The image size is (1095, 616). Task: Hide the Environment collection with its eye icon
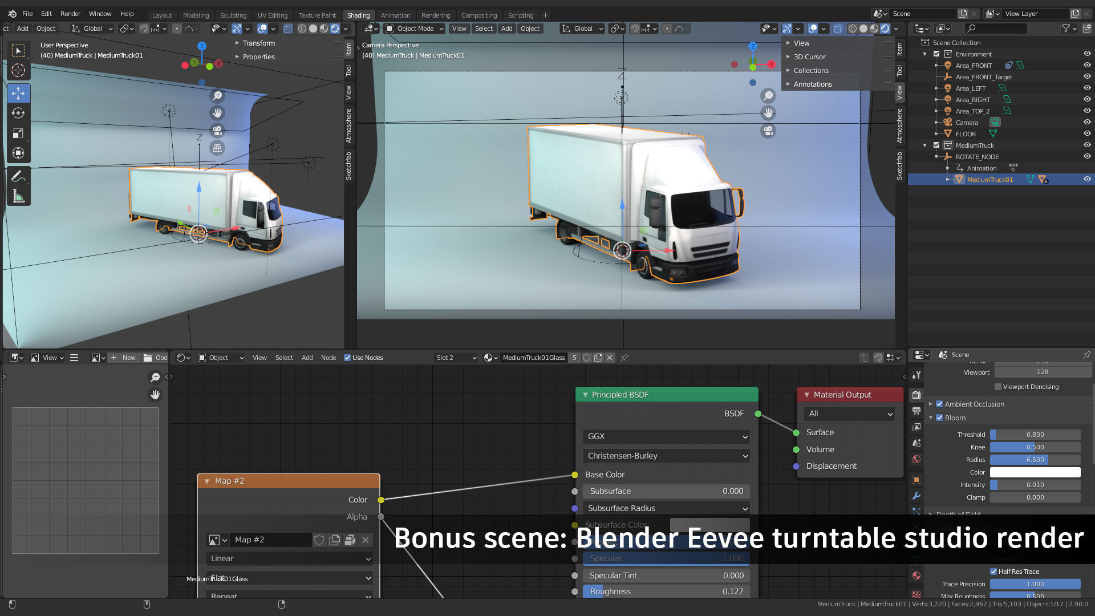point(1087,54)
